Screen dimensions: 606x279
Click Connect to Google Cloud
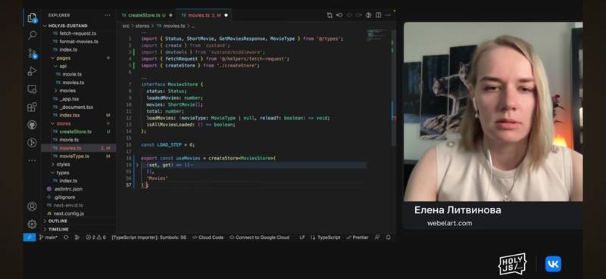coord(259,237)
